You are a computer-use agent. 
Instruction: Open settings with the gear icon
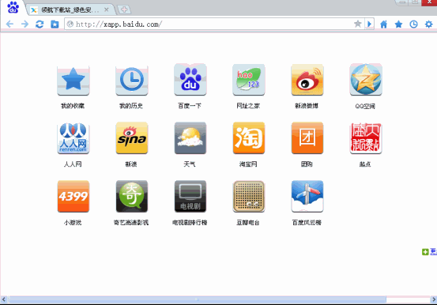[x=428, y=24]
